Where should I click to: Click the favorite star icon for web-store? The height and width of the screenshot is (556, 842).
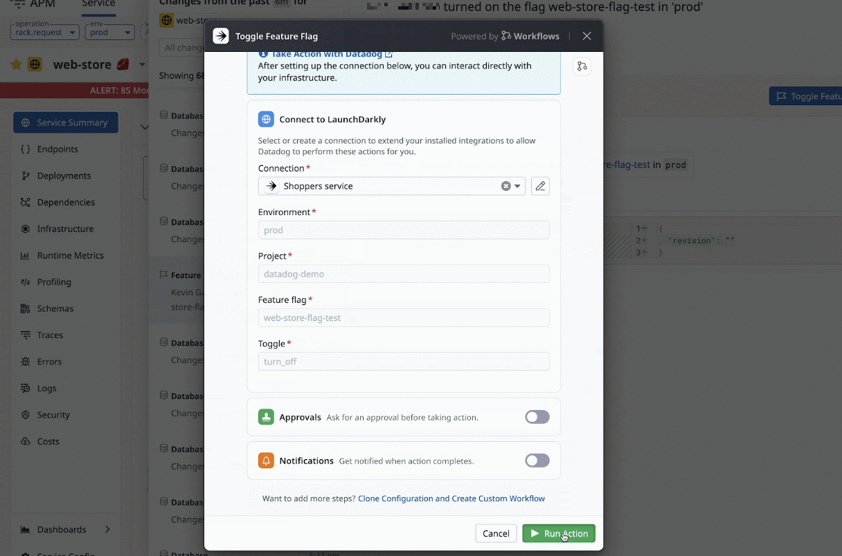coord(16,64)
